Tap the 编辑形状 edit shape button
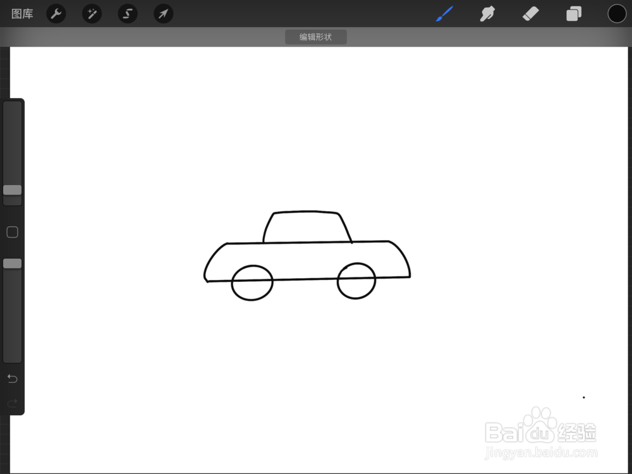 tap(315, 37)
